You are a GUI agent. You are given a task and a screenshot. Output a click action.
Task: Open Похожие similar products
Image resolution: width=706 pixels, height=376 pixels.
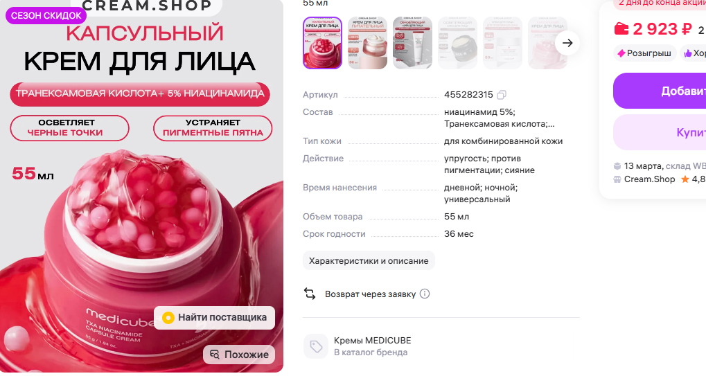(x=239, y=355)
